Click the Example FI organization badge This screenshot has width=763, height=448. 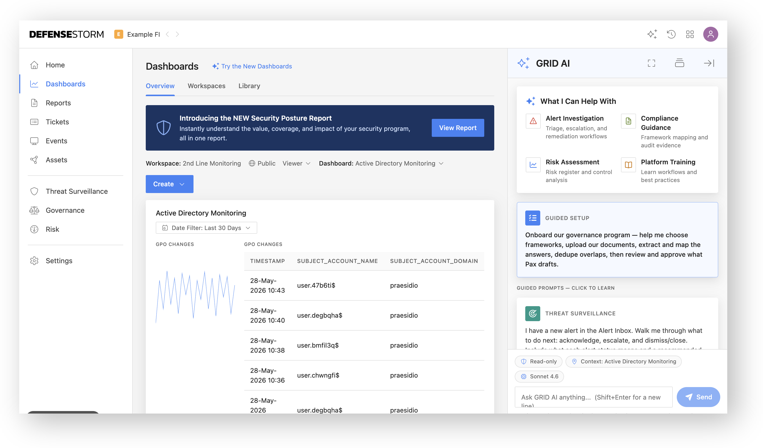coord(118,34)
